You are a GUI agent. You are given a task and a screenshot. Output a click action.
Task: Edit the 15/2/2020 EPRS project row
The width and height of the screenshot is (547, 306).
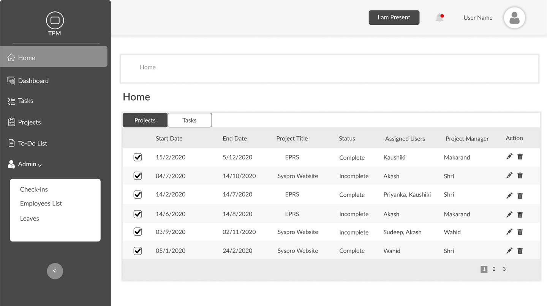pyautogui.click(x=509, y=156)
